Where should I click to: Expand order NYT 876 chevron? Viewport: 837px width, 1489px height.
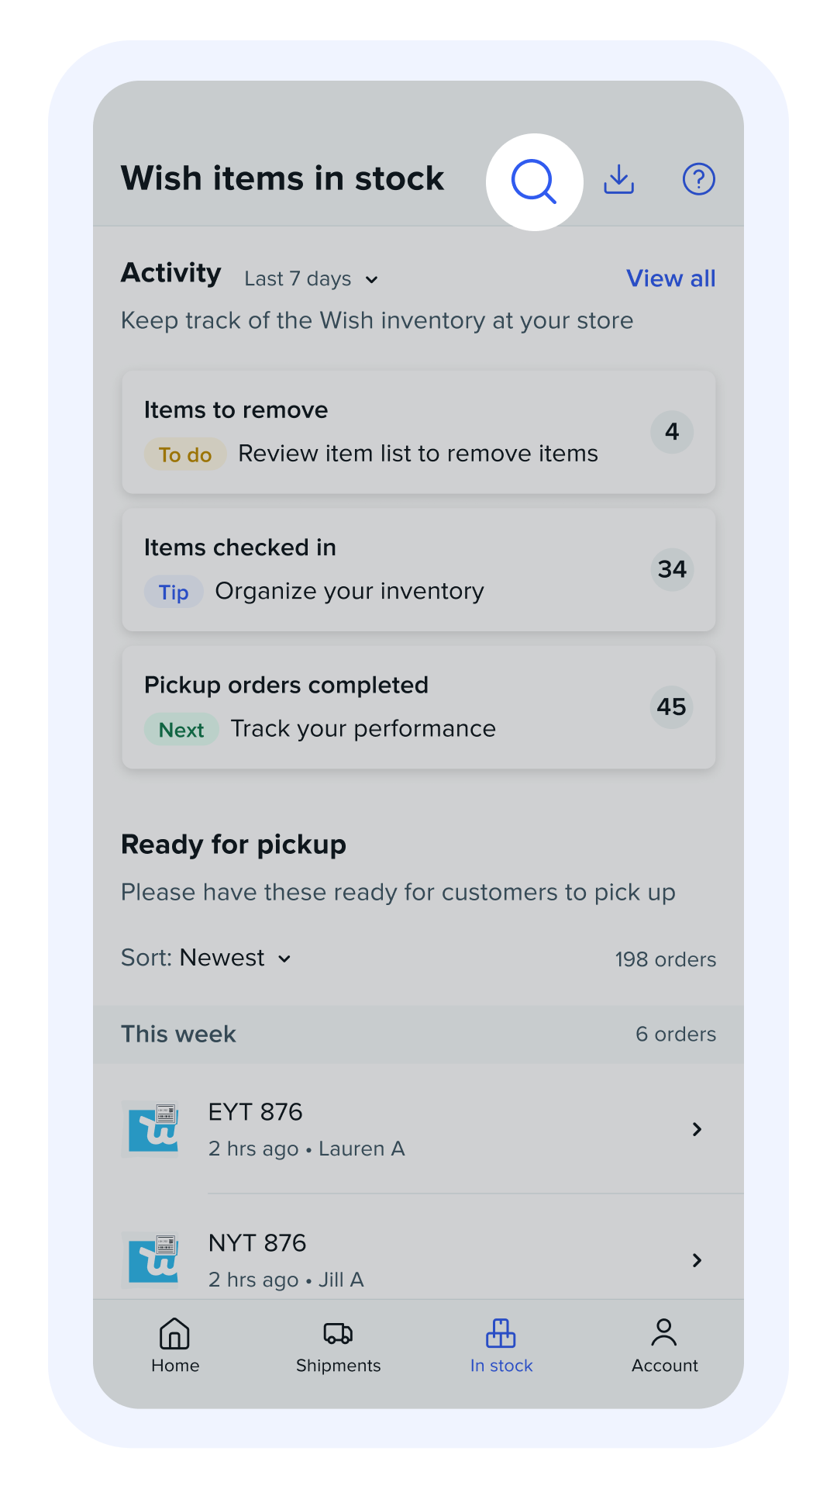pyautogui.click(x=697, y=1260)
